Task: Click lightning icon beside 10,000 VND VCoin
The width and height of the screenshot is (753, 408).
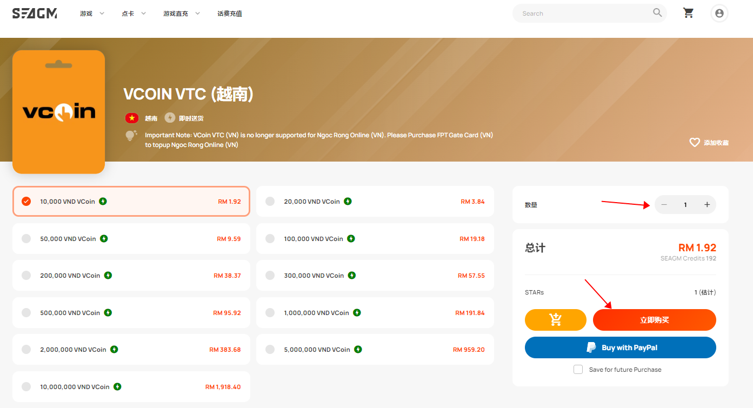Action: pyautogui.click(x=103, y=202)
